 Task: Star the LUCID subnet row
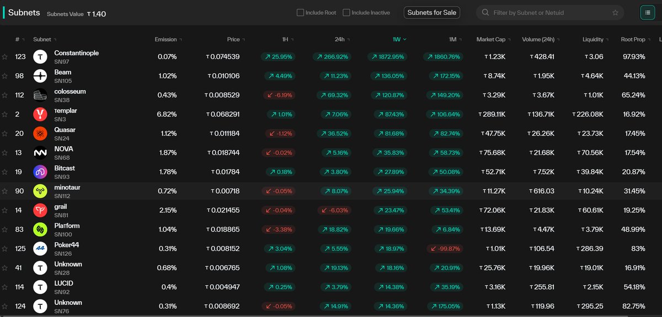pos(4,287)
